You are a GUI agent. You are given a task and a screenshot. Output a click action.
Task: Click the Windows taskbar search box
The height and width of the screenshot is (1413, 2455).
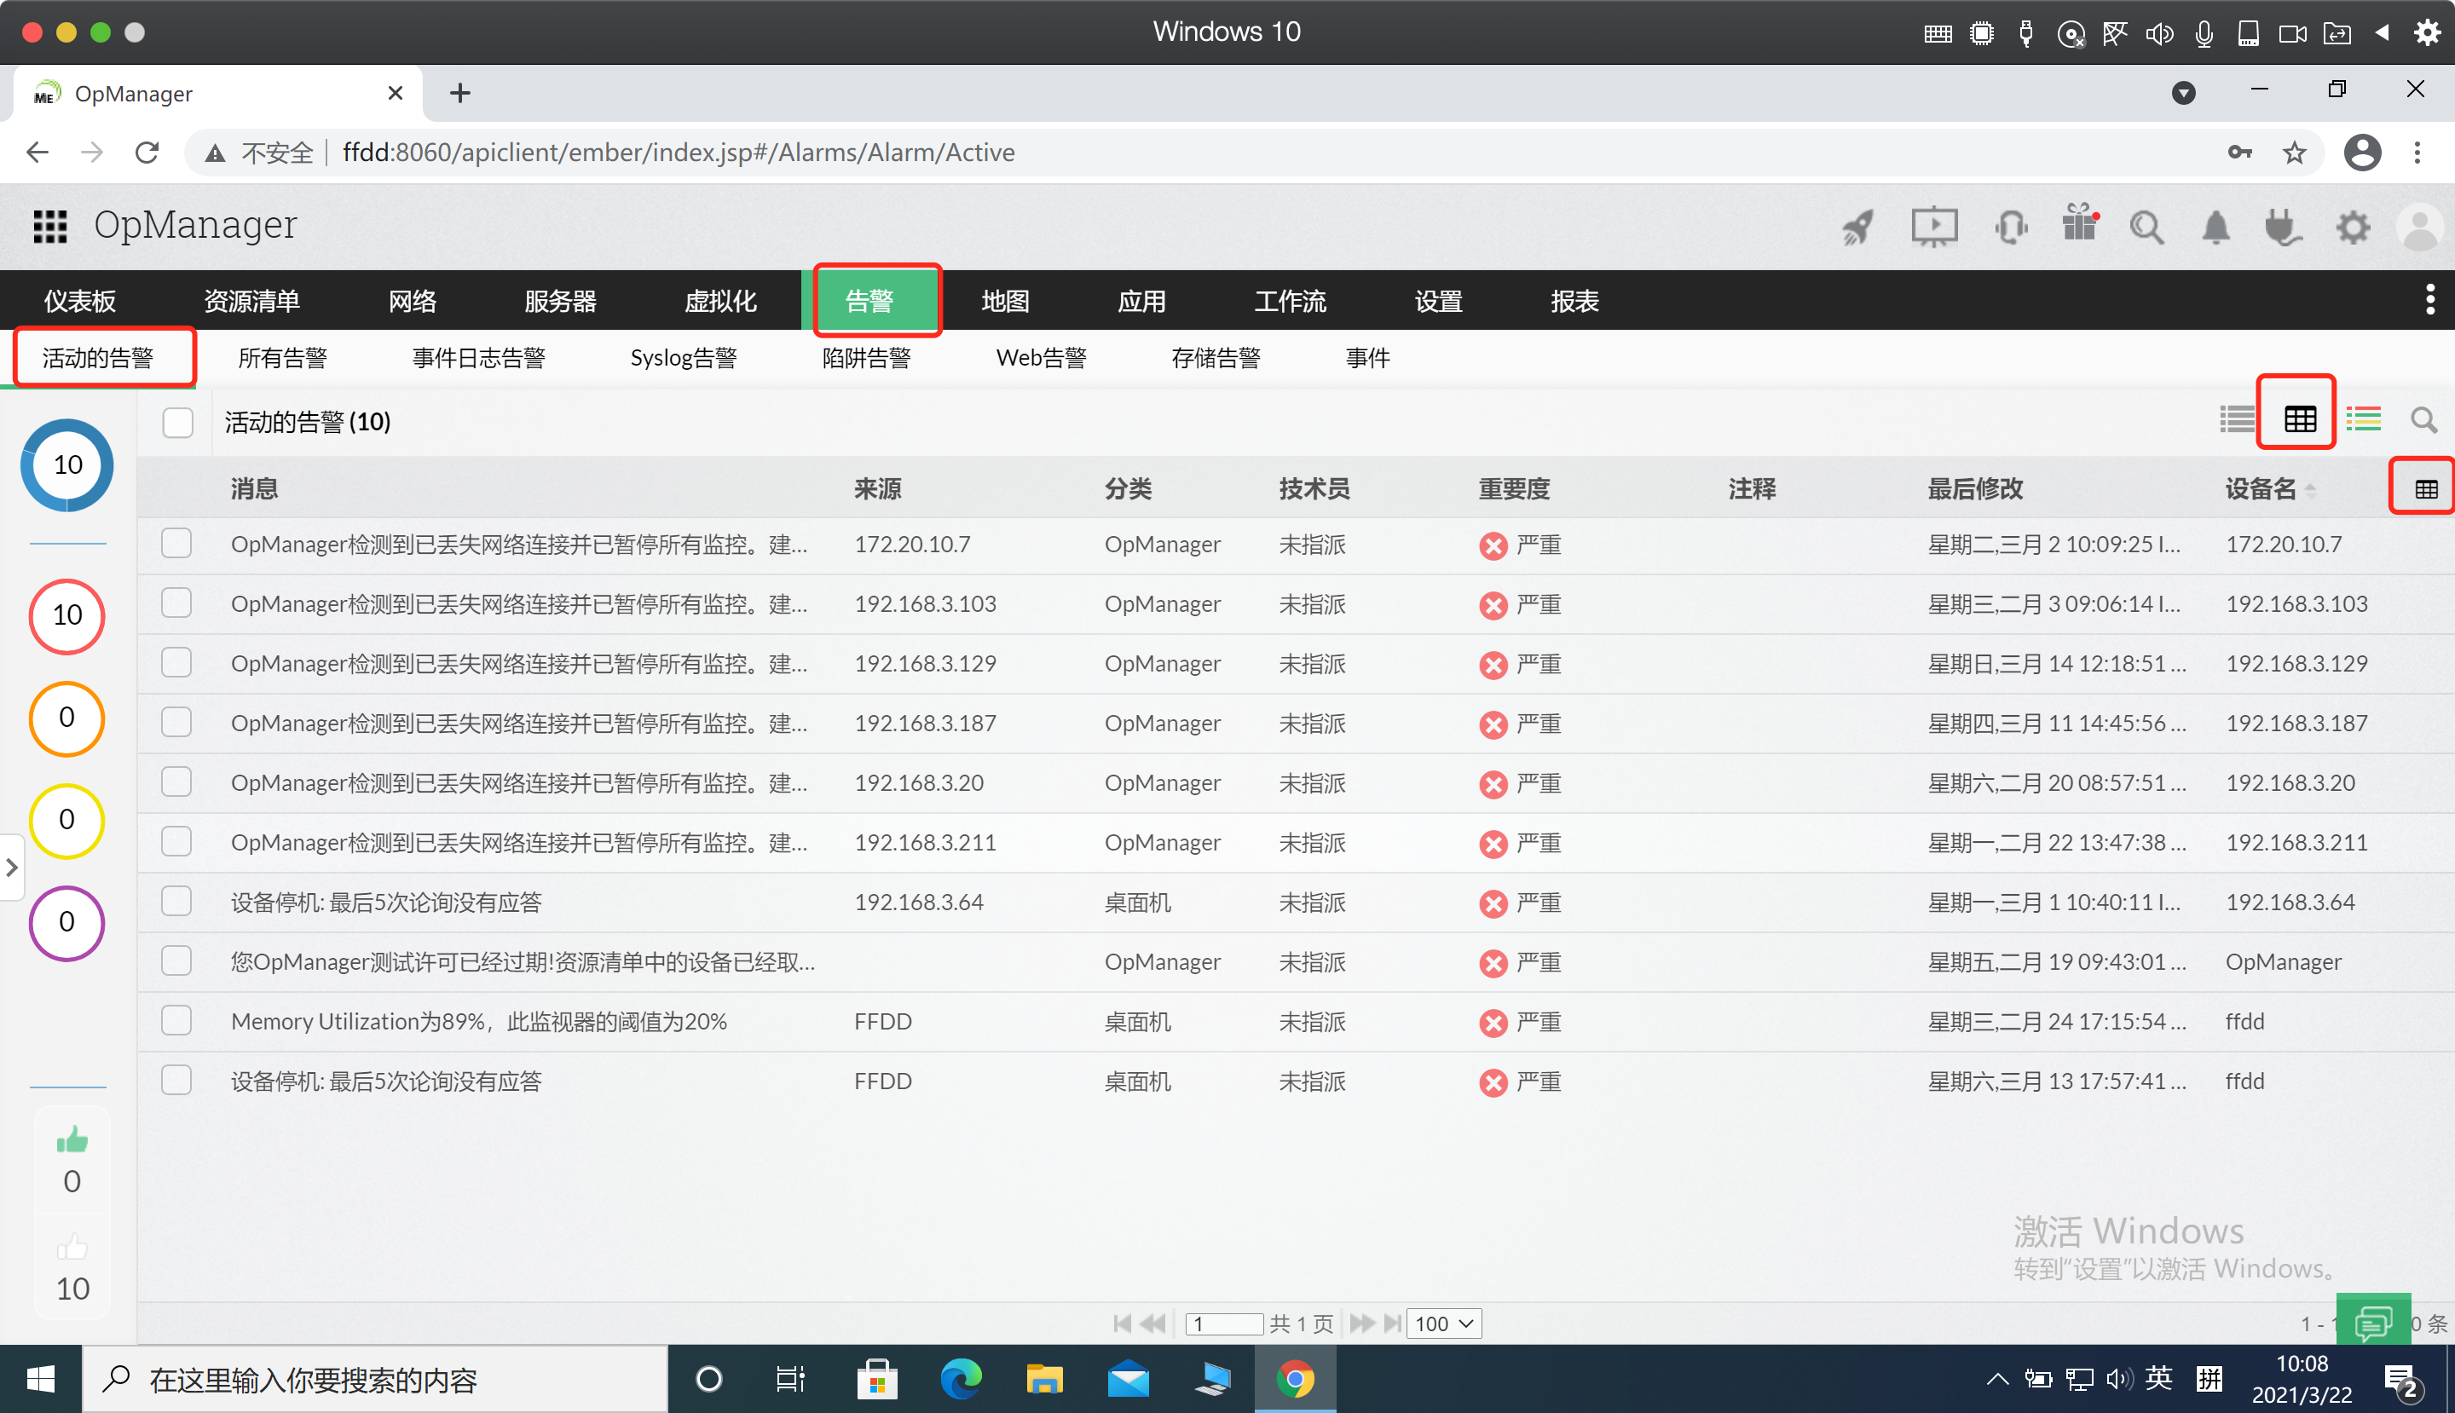point(376,1379)
